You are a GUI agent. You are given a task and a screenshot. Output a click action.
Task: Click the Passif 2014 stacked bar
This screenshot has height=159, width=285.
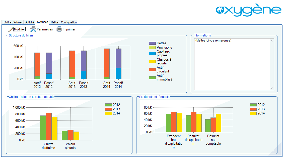pos(118,64)
